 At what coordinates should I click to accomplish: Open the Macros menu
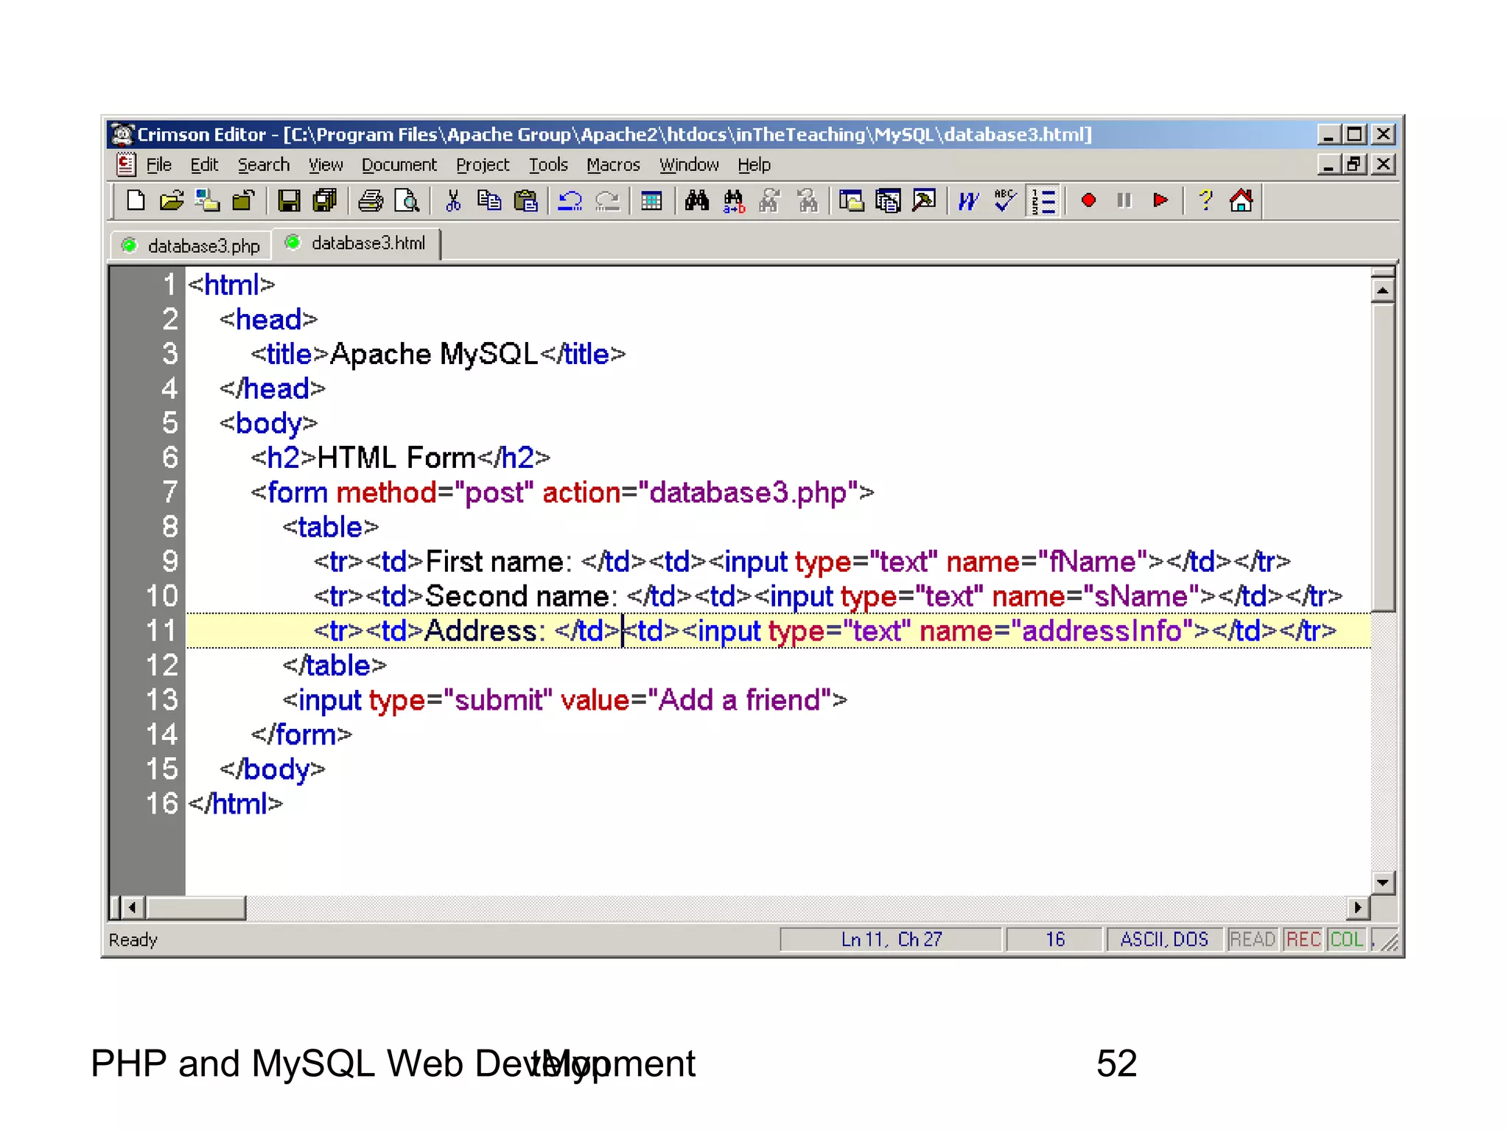coord(613,164)
